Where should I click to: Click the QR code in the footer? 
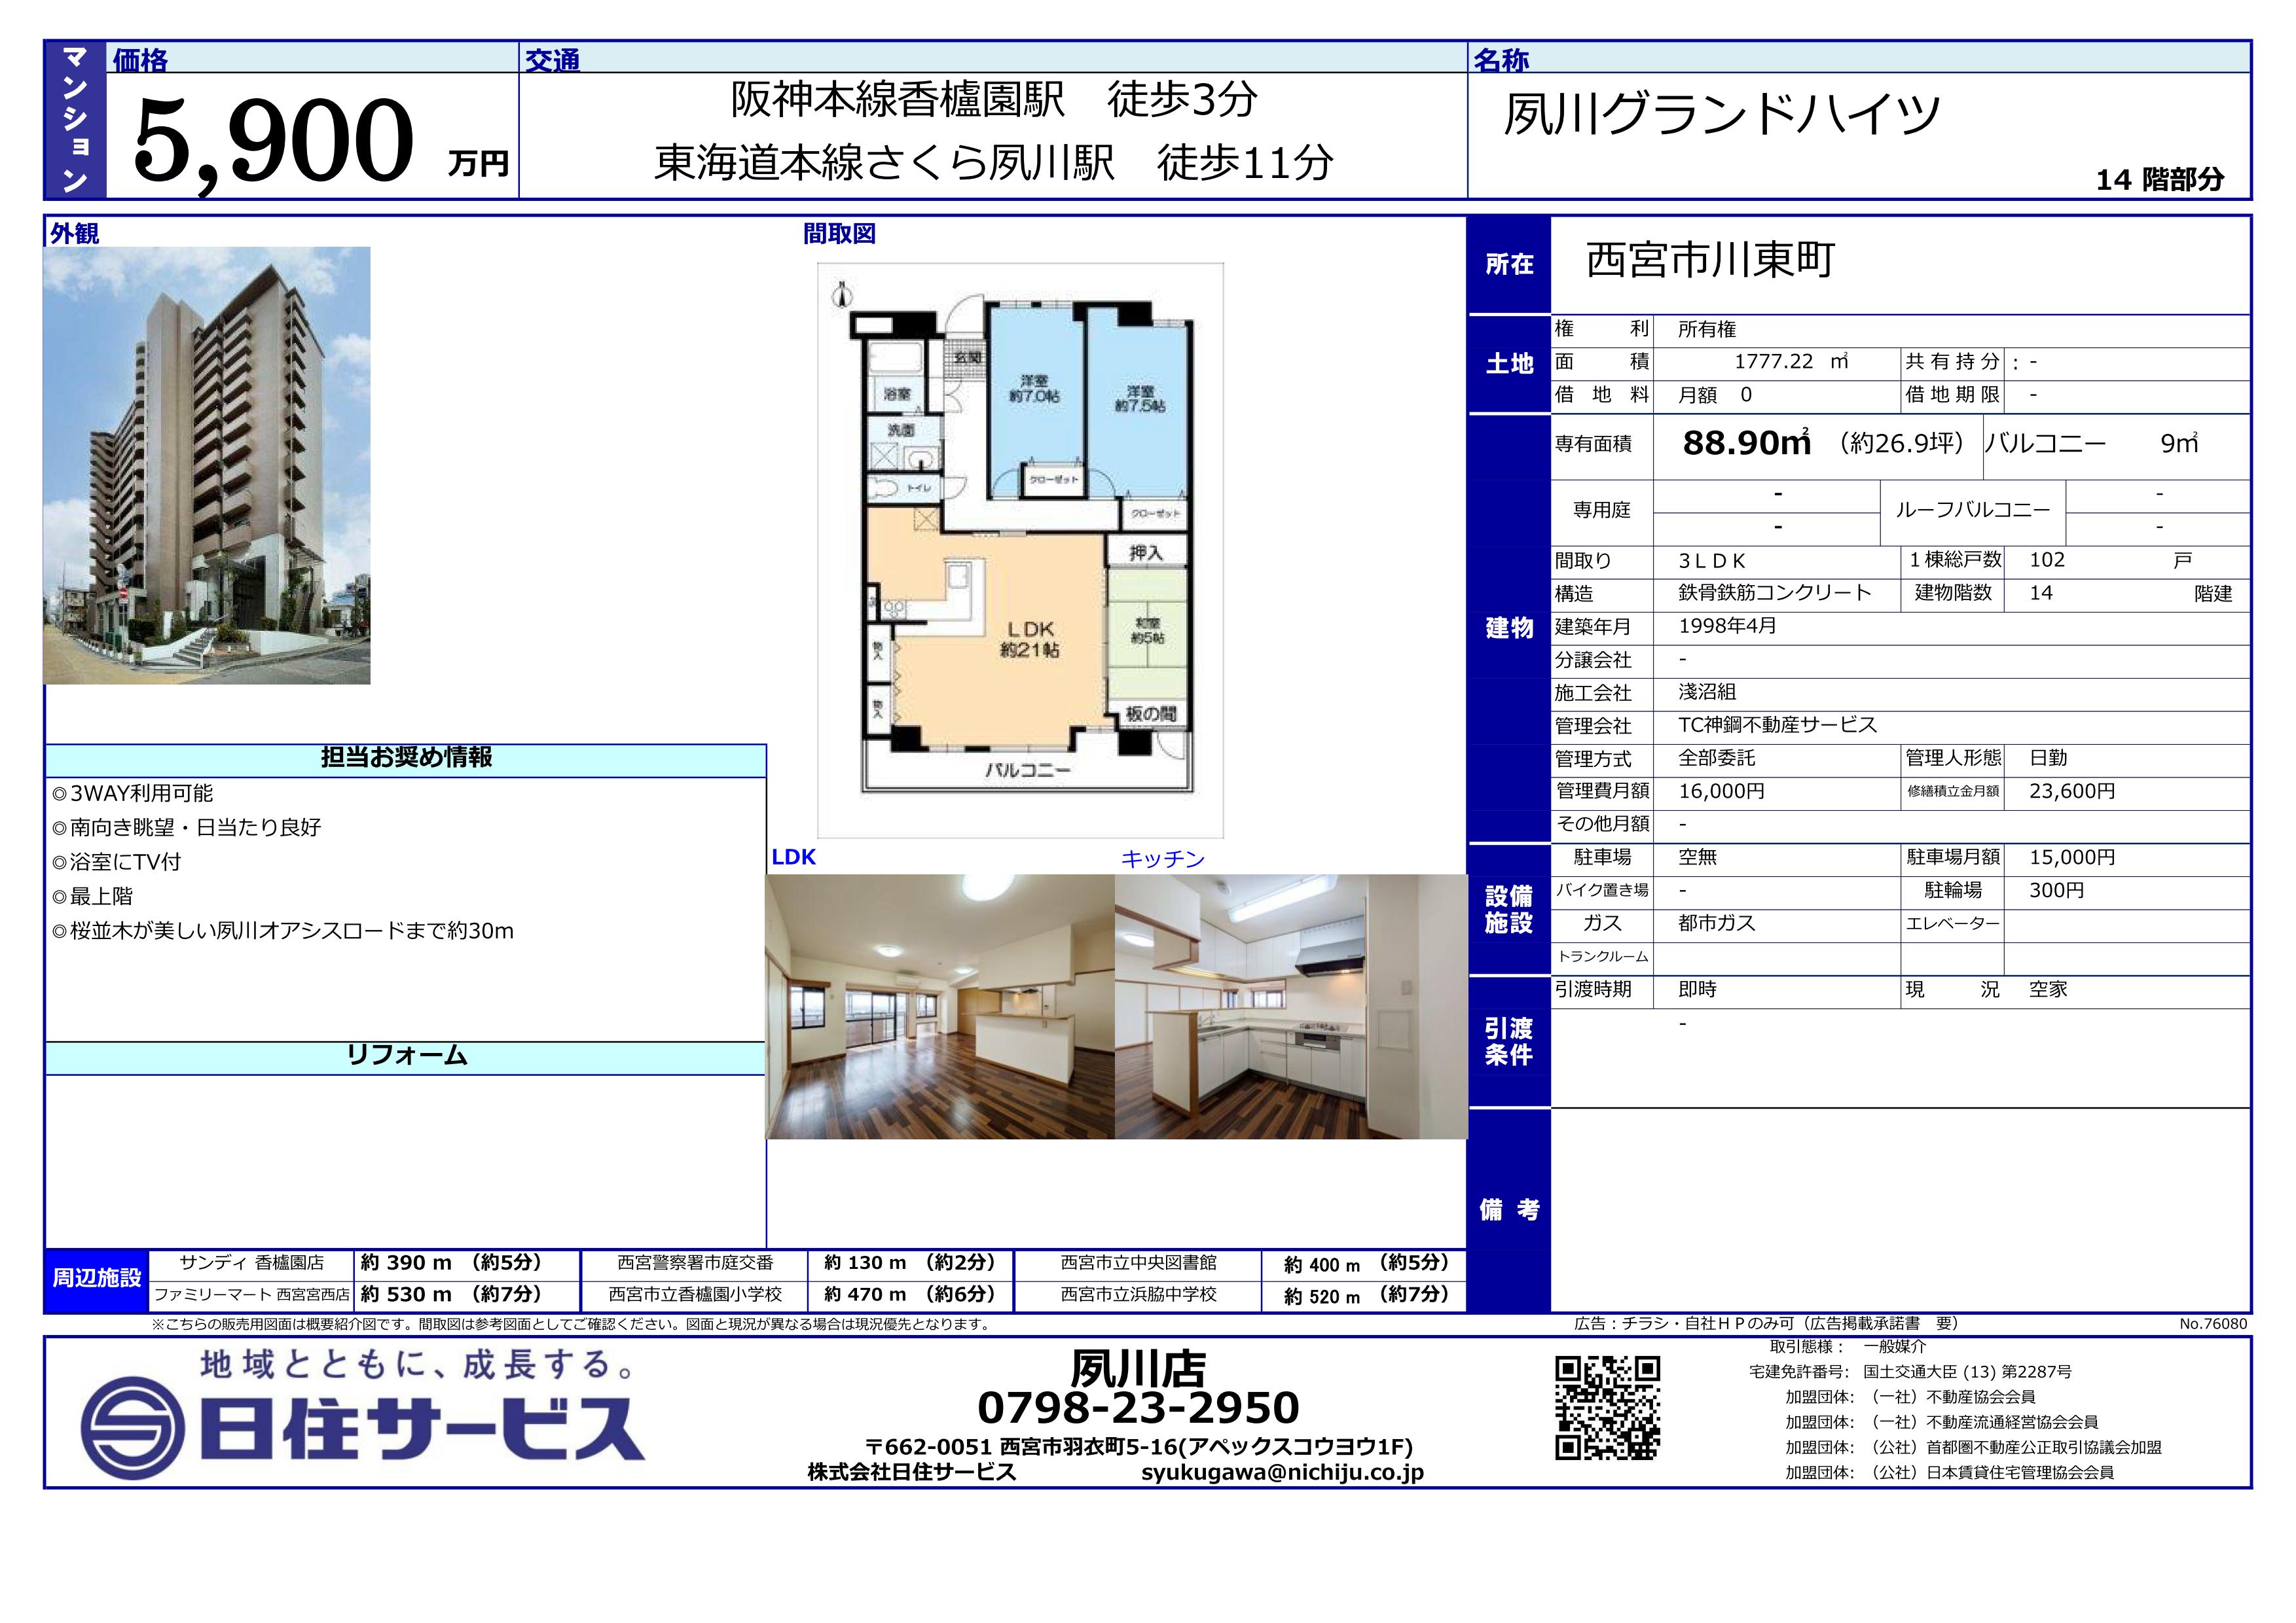[x=1607, y=1407]
